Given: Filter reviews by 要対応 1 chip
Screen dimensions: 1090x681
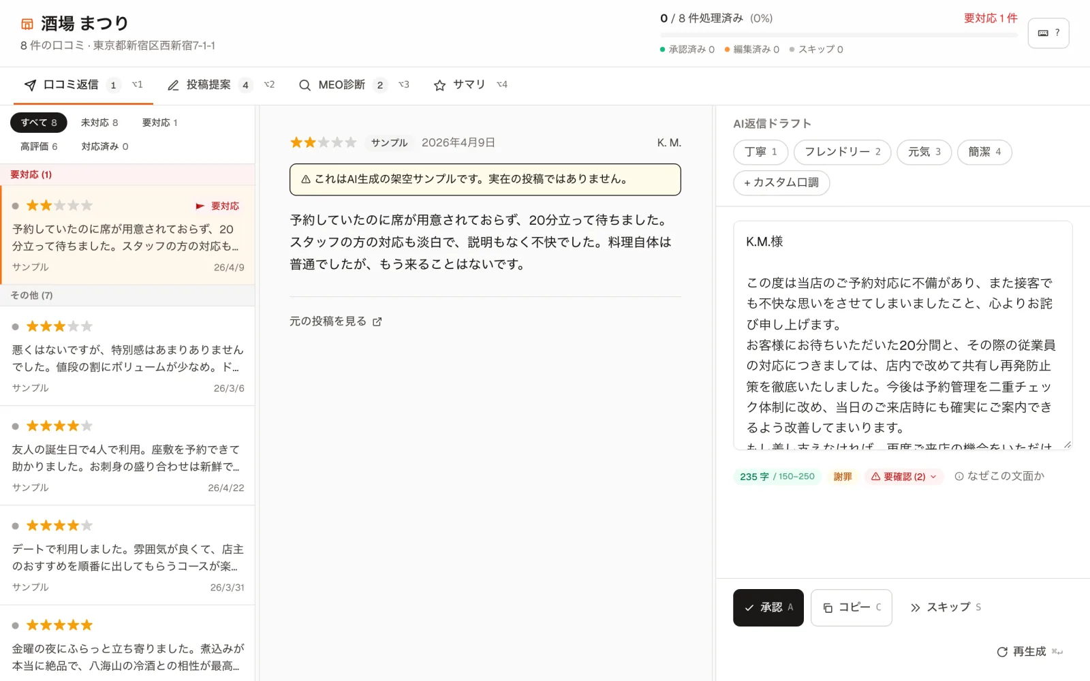Looking at the screenshot, I should (160, 123).
